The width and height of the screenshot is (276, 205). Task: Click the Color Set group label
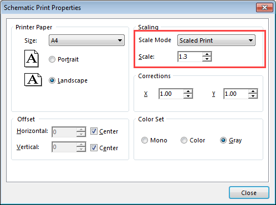point(151,119)
